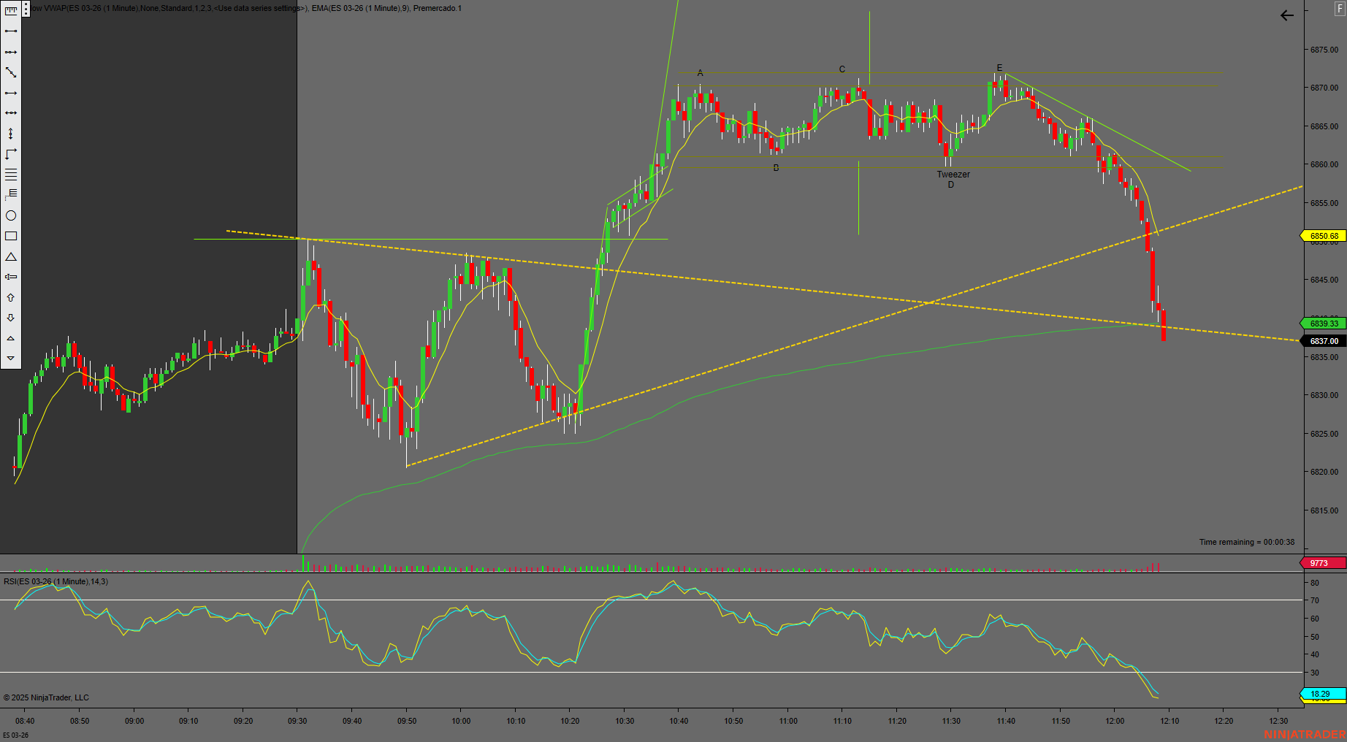Open the drawing toolbar options dots menu

pyautogui.click(x=26, y=9)
